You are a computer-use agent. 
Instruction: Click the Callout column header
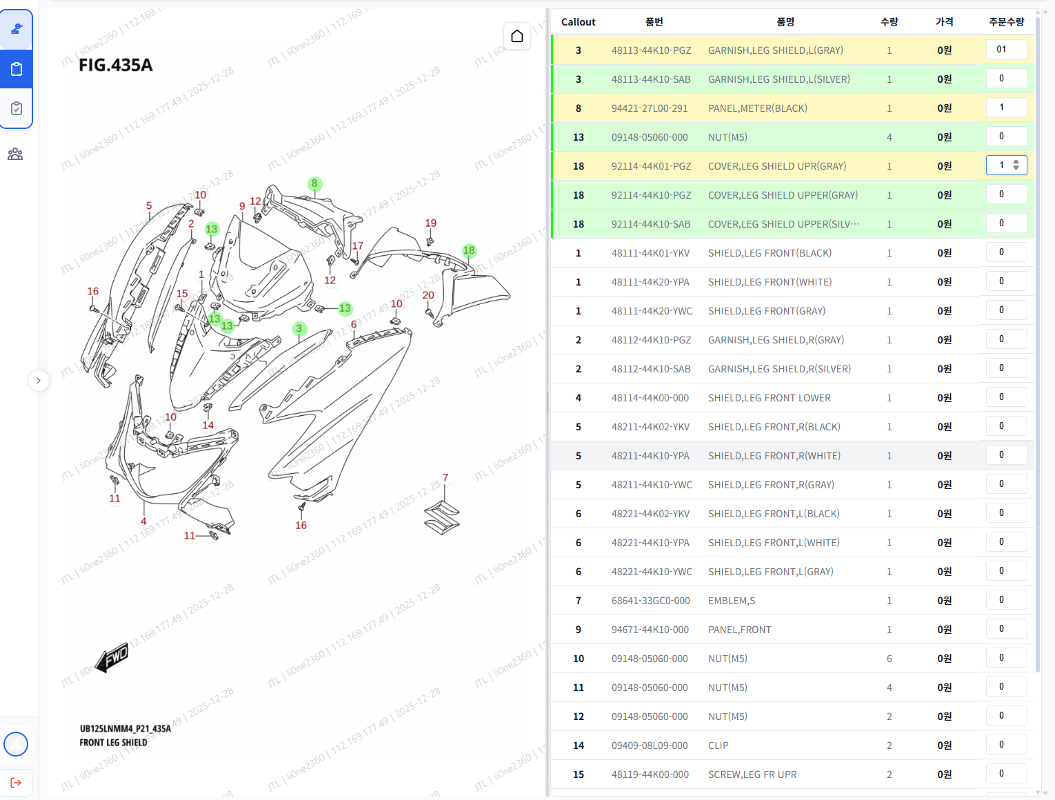click(578, 22)
